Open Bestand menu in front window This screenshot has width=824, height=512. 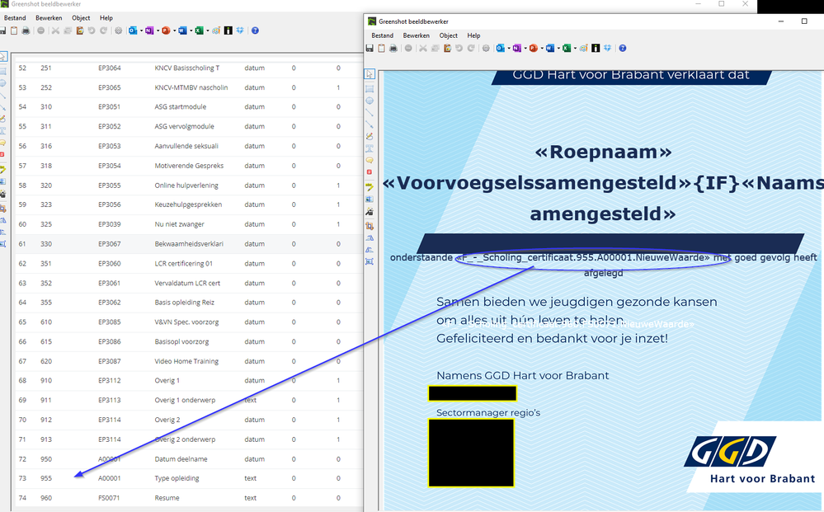[382, 35]
